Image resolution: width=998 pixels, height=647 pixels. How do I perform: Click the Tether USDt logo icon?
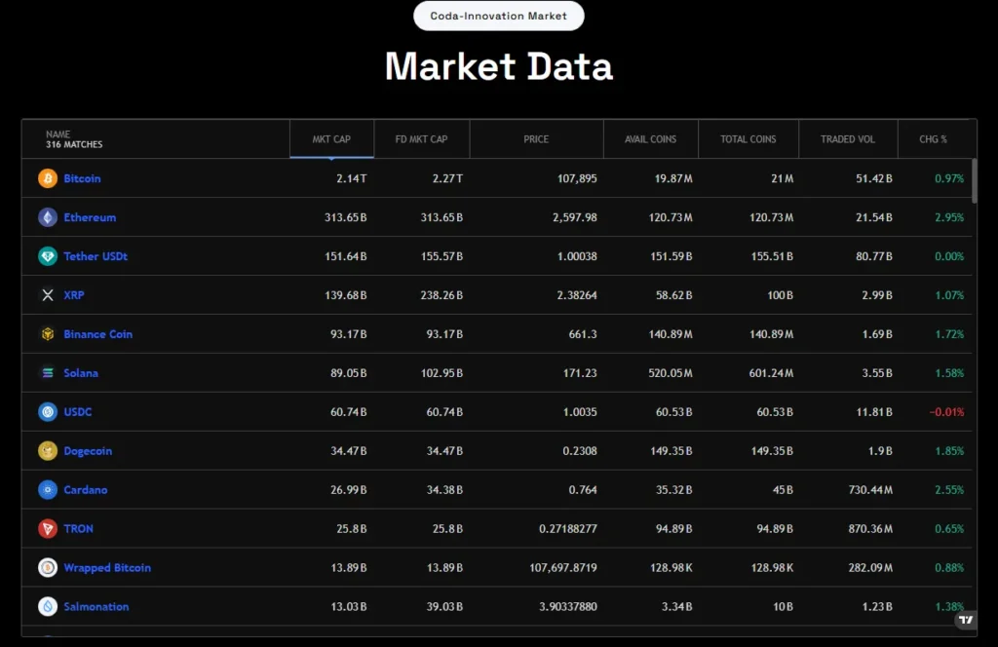pos(47,256)
